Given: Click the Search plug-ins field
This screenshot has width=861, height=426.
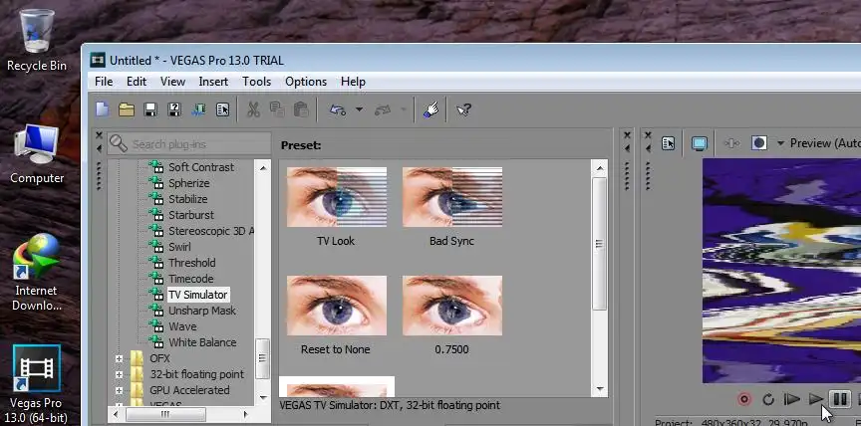Looking at the screenshot, I should click(189, 144).
